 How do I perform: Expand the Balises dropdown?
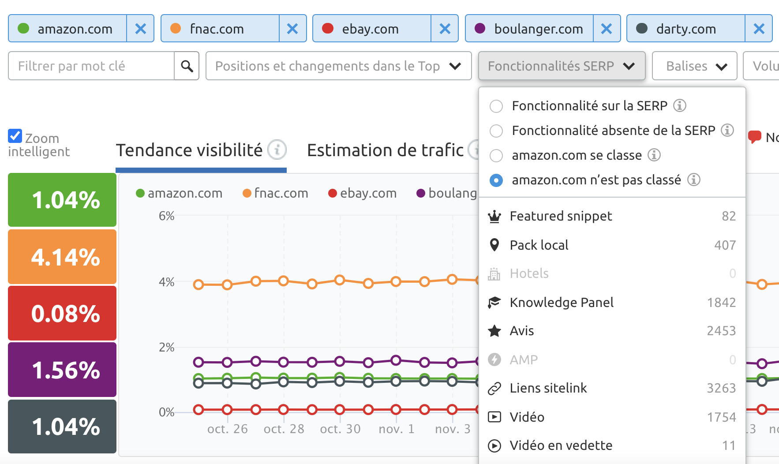(694, 66)
